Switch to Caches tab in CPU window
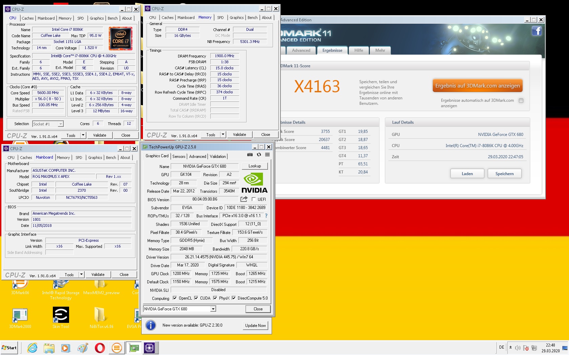 (x=28, y=18)
